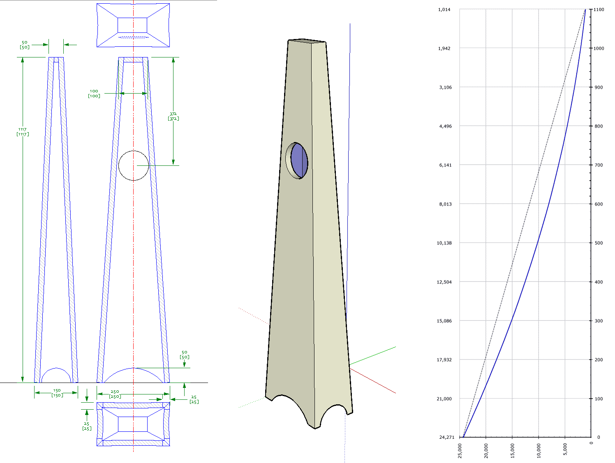
Task: Select the circular driver hole in front view
Action: [134, 165]
